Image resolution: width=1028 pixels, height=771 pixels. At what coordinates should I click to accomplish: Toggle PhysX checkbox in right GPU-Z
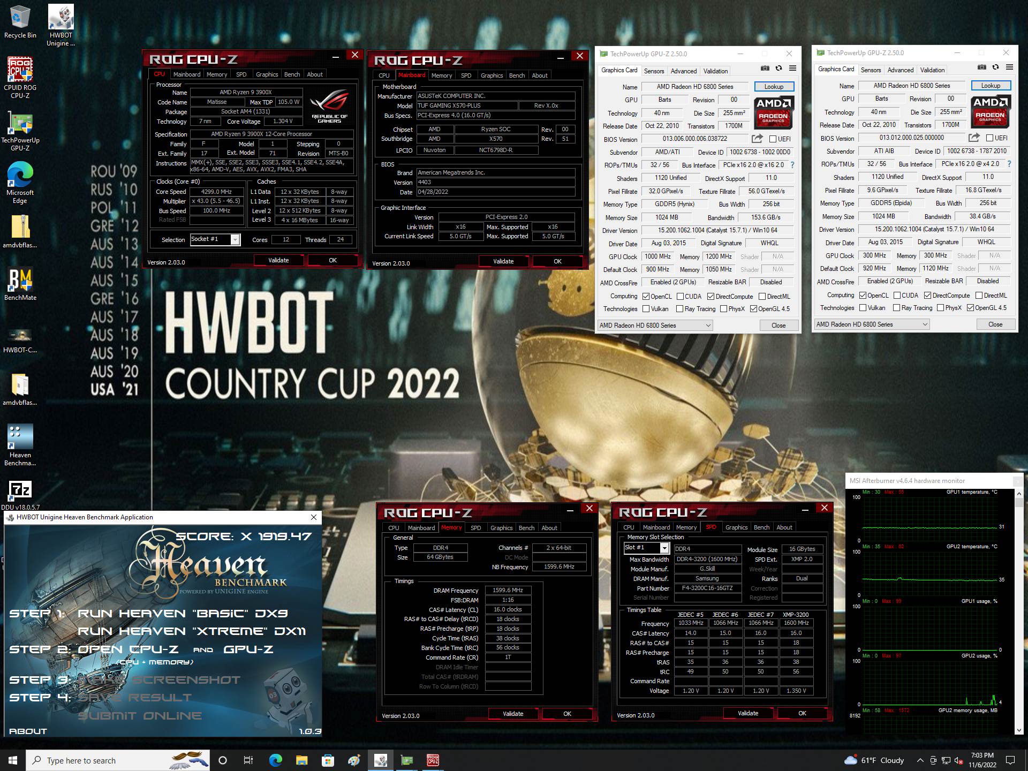tap(940, 308)
